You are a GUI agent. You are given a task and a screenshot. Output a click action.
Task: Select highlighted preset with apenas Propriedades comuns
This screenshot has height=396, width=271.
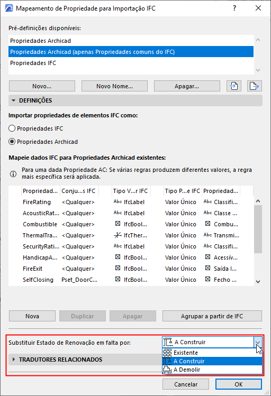131,52
